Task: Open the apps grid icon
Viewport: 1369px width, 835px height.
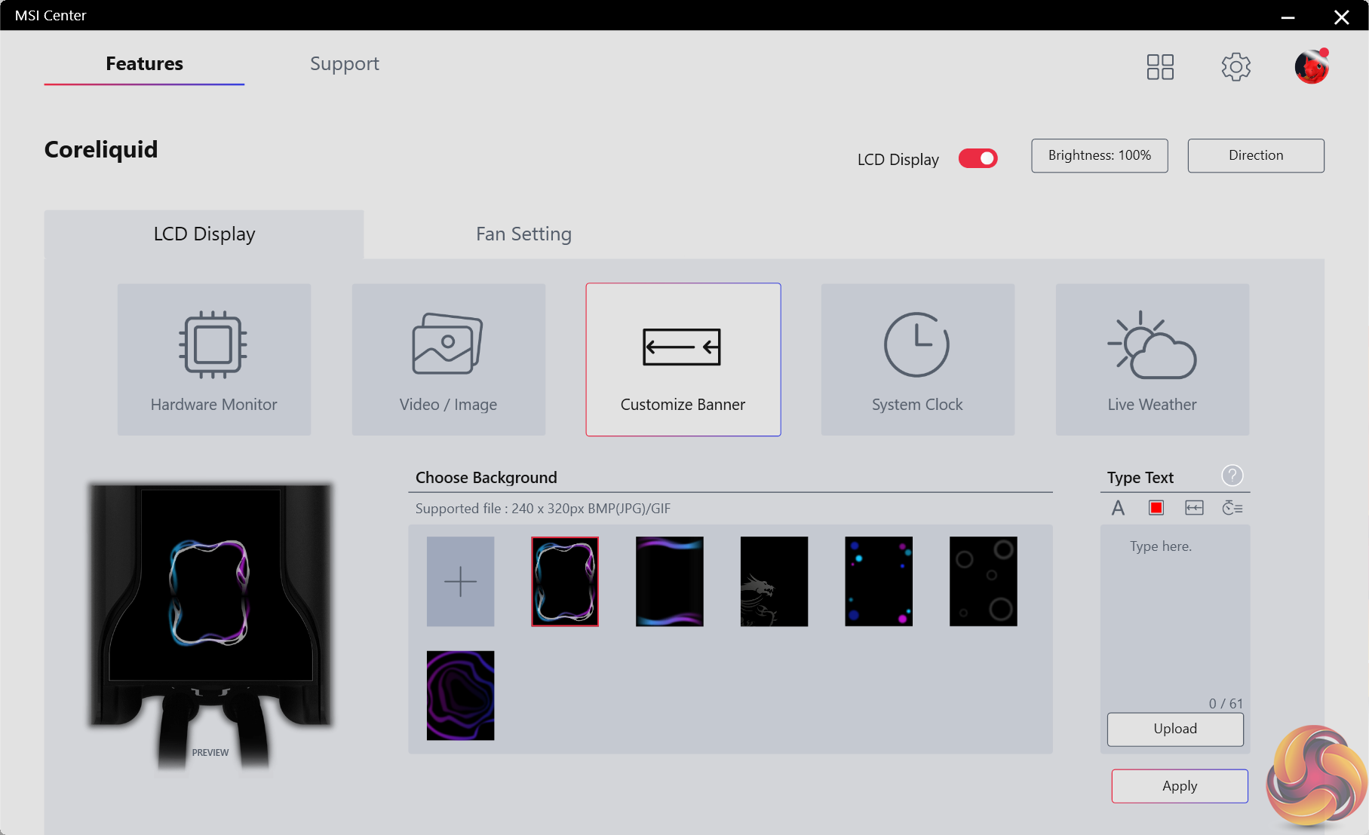Action: (1159, 67)
